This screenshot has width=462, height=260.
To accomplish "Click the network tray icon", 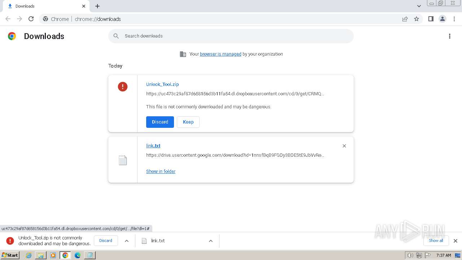I will coord(419,255).
